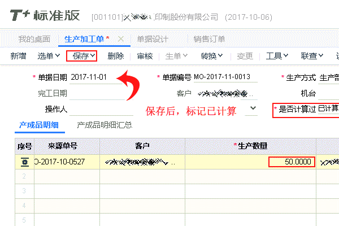Click the 审核 toolbar button

click(145, 56)
